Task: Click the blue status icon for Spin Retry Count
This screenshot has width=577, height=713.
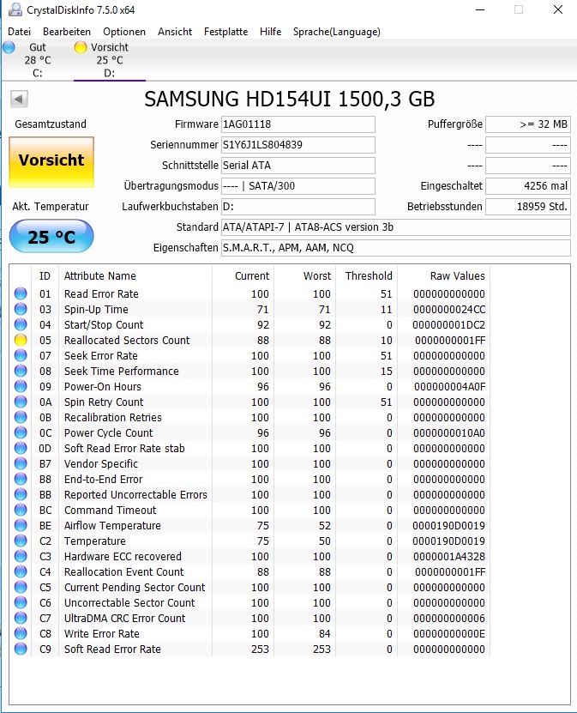Action: point(21,402)
